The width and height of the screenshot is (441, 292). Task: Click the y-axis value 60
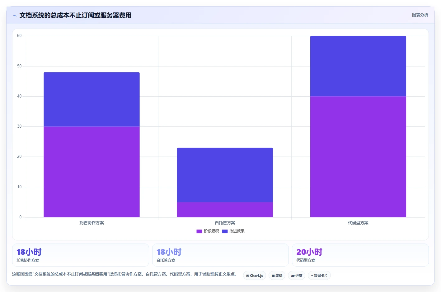[x=19, y=36]
